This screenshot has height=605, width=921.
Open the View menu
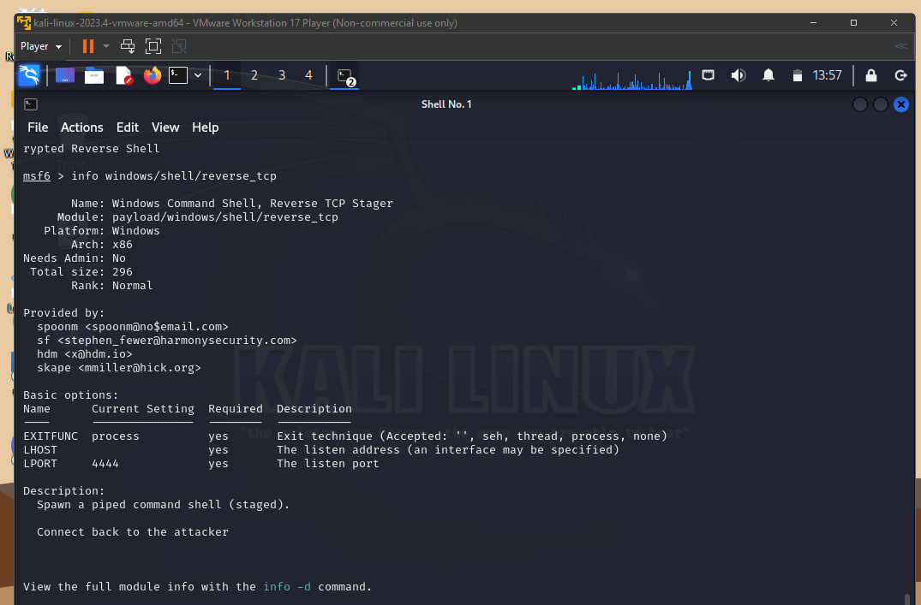(x=164, y=127)
